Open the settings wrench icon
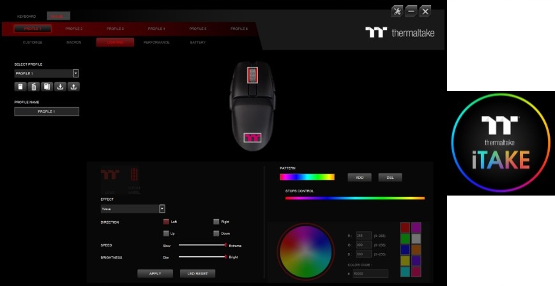Screen dimensions: 555x286 (397, 11)
